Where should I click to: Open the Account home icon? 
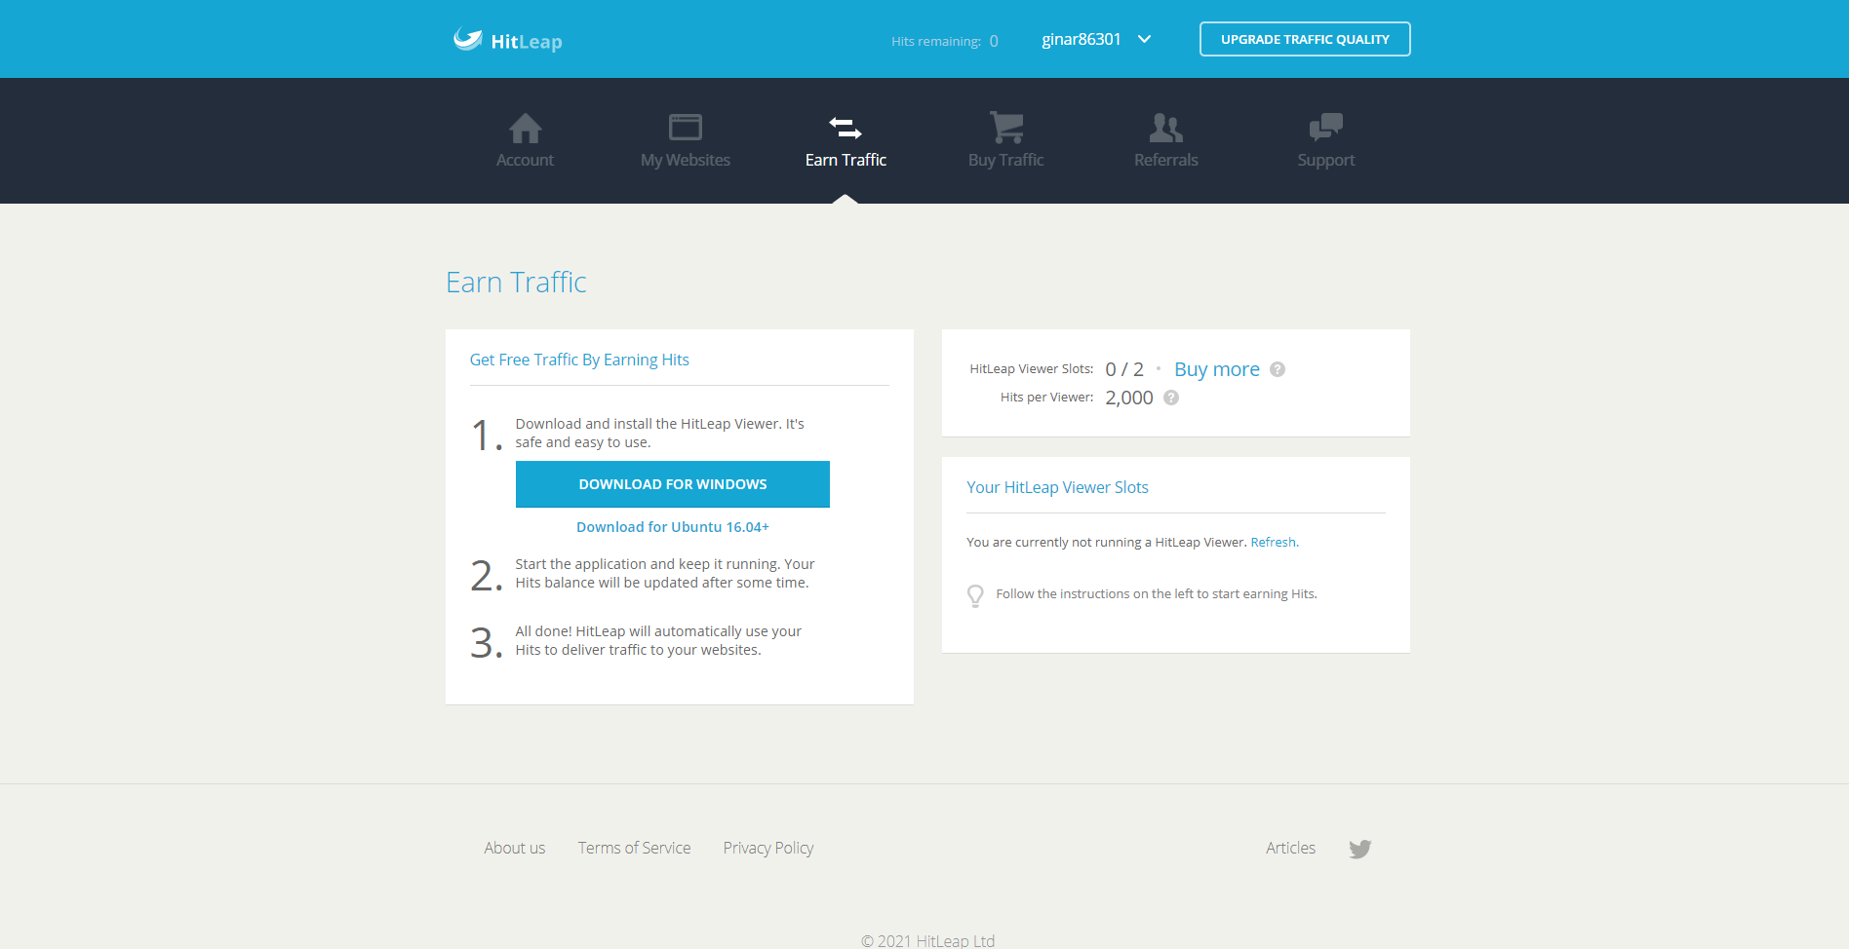[x=525, y=128]
